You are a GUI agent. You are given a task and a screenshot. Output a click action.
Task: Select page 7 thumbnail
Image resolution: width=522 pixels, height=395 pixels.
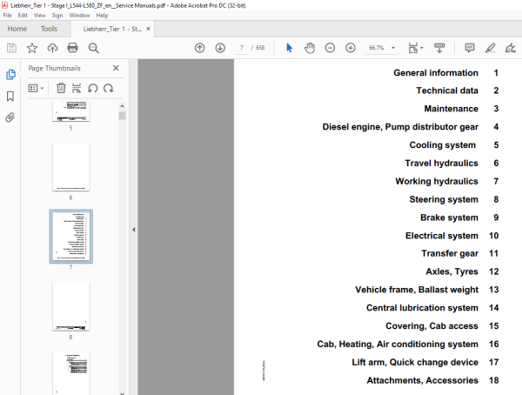(x=71, y=237)
